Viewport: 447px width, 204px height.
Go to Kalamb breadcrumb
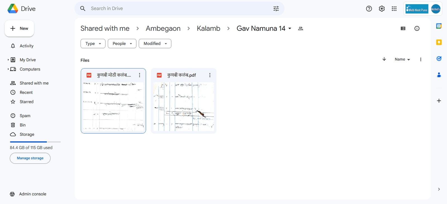click(208, 29)
